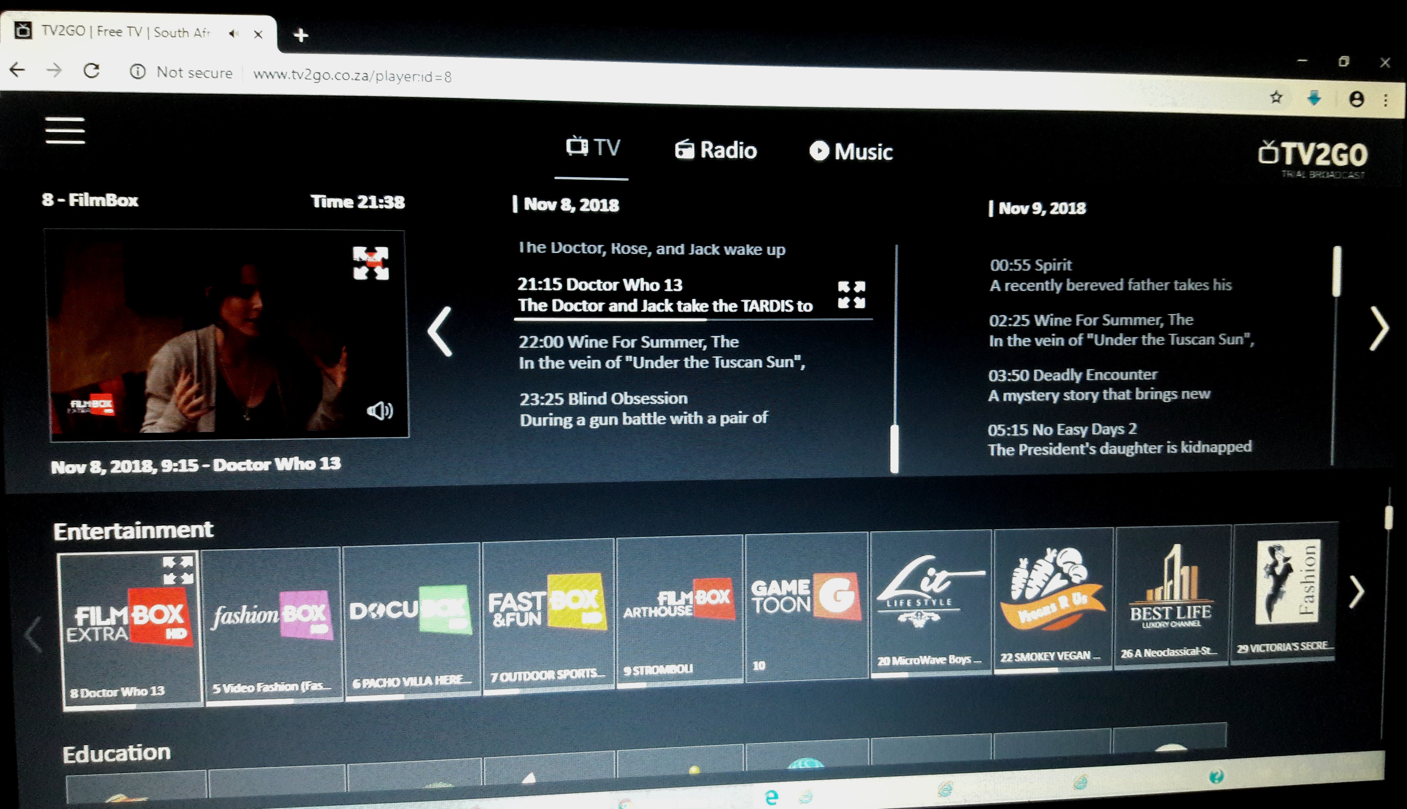Open FilmBox Extra HD channel
Viewport: 1407px width, 809px height.
tap(130, 631)
